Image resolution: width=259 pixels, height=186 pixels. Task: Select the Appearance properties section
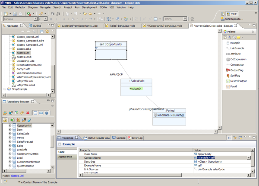coord(67,157)
